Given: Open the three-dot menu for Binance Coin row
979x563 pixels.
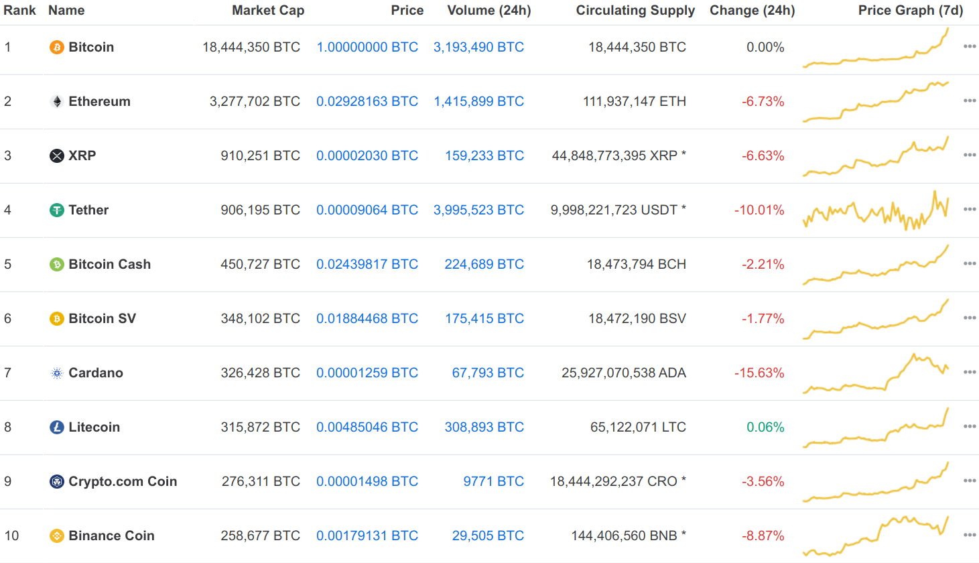Looking at the screenshot, I should [x=970, y=535].
